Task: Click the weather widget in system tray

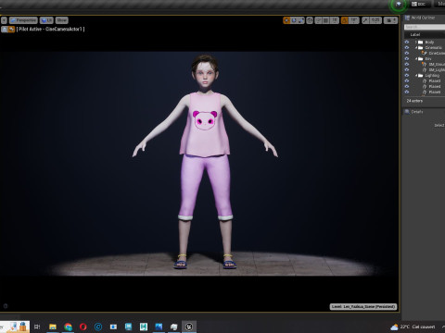Action: pyautogui.click(x=413, y=327)
